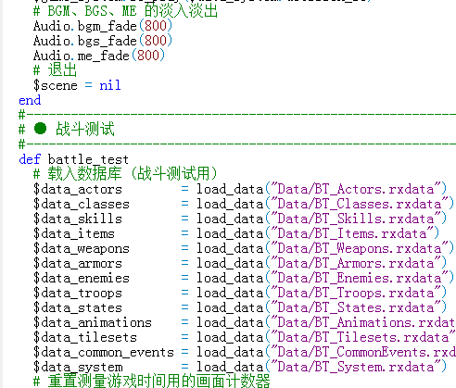Click the heading comment "# ● 战斗测试"

(67, 130)
